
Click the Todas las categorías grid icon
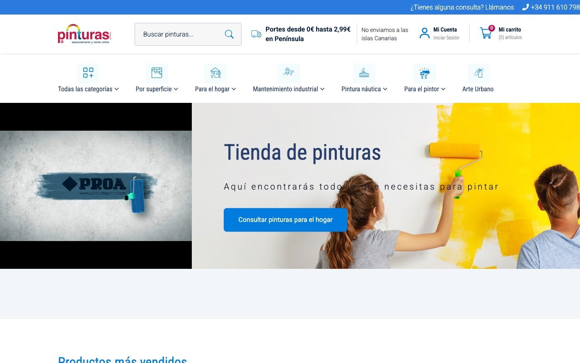(x=88, y=73)
